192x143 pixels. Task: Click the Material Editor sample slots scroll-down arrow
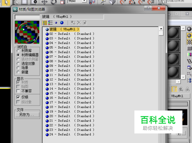pos(183,77)
